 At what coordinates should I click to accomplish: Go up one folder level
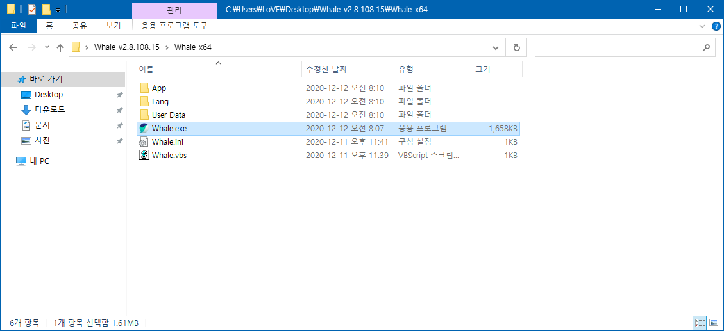[60, 47]
